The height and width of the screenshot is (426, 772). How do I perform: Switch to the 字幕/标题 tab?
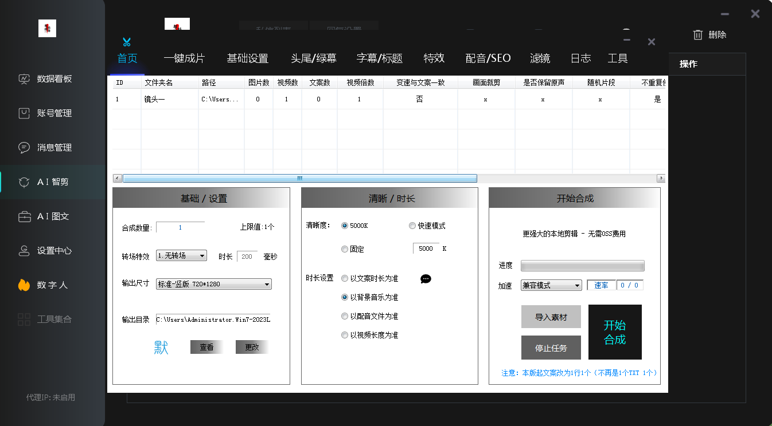point(379,58)
